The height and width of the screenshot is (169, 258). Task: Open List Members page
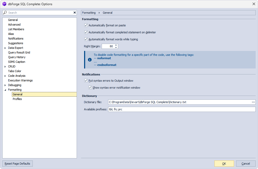pos(16,29)
